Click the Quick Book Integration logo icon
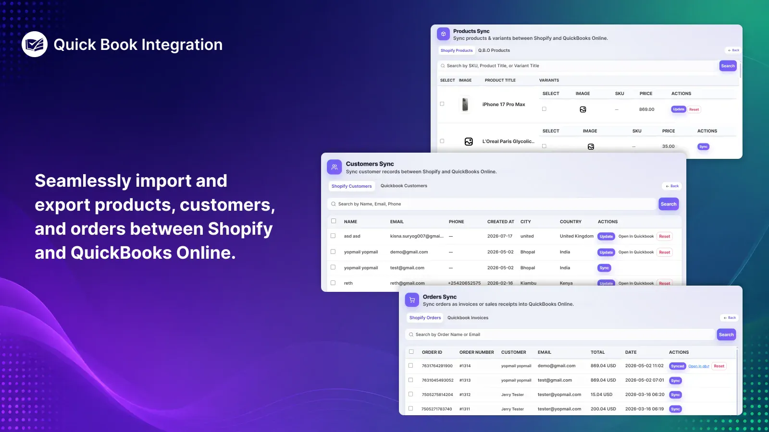769x432 pixels. coord(35,44)
